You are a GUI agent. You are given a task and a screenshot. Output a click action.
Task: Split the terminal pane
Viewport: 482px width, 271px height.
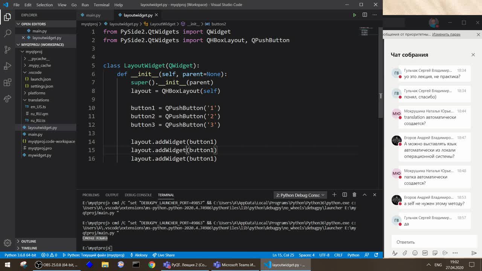tap(345, 195)
